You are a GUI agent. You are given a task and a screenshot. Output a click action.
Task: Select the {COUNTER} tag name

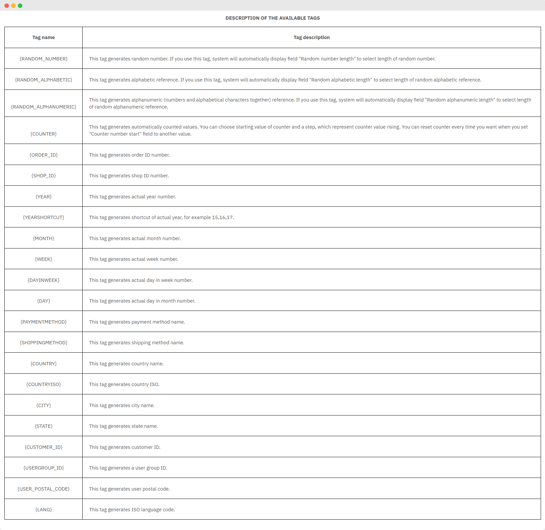point(43,134)
